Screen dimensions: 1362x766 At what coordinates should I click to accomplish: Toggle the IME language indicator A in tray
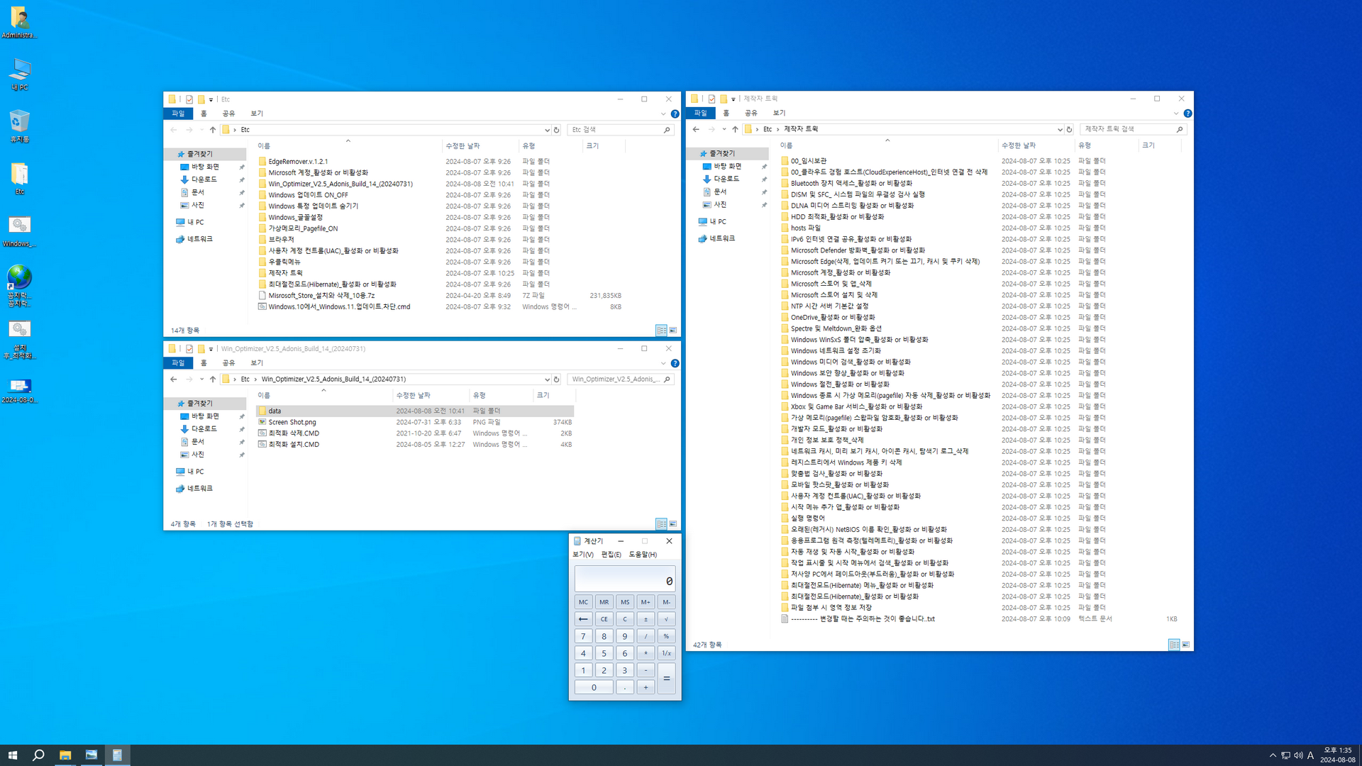click(1310, 755)
